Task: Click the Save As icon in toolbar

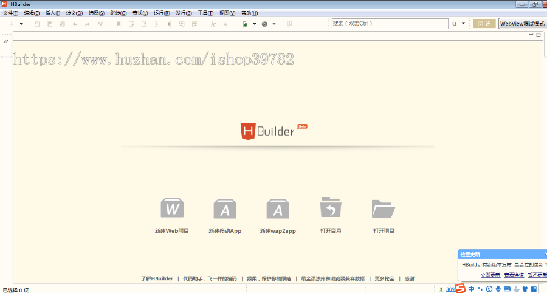Action: click(x=50, y=24)
